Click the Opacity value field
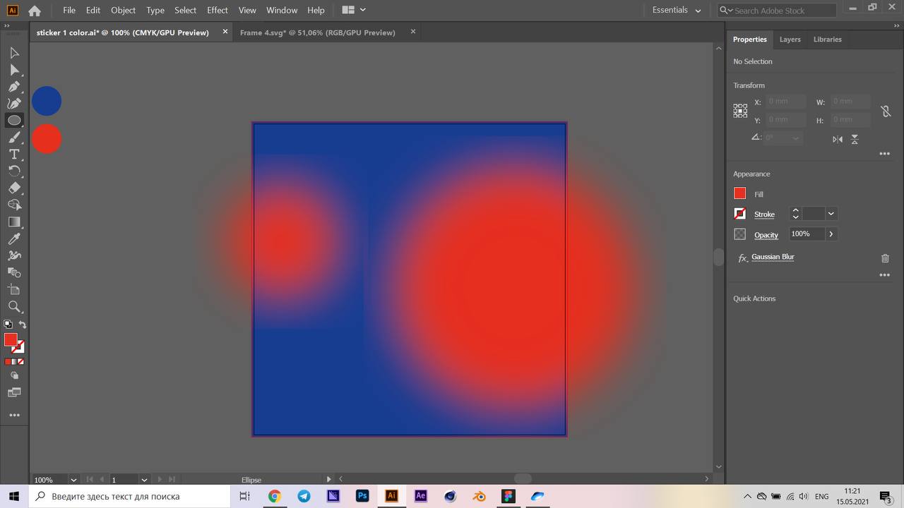 (806, 234)
